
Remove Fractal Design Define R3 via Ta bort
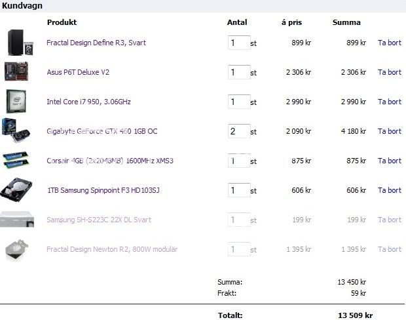(x=389, y=43)
